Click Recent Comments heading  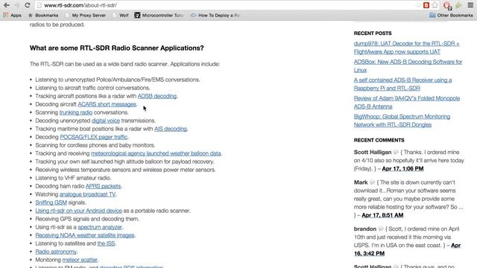[x=379, y=140]
